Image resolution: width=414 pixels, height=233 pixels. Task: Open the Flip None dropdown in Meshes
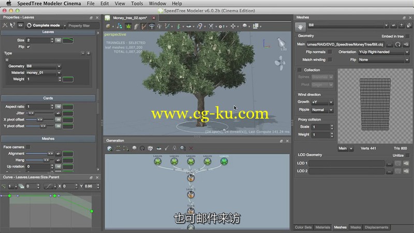pyautogui.click(x=383, y=60)
